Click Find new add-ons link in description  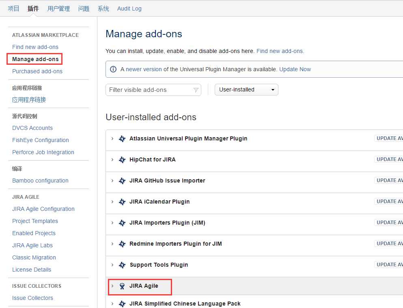coord(280,51)
